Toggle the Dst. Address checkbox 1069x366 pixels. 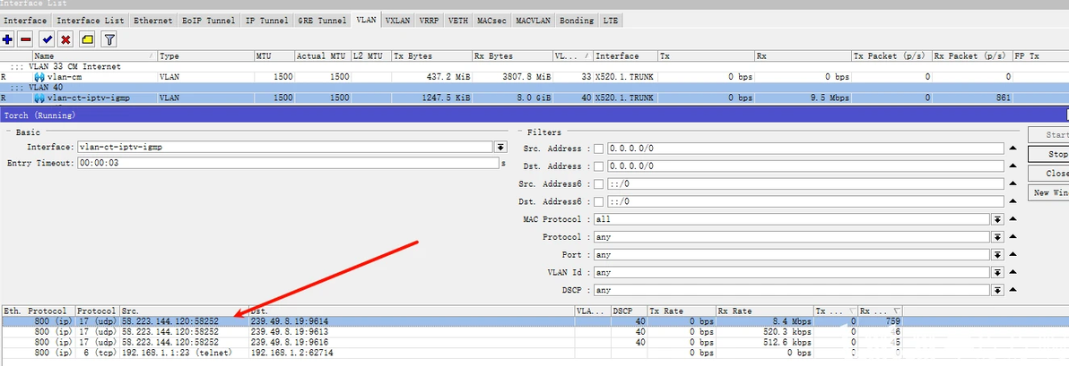coord(598,166)
